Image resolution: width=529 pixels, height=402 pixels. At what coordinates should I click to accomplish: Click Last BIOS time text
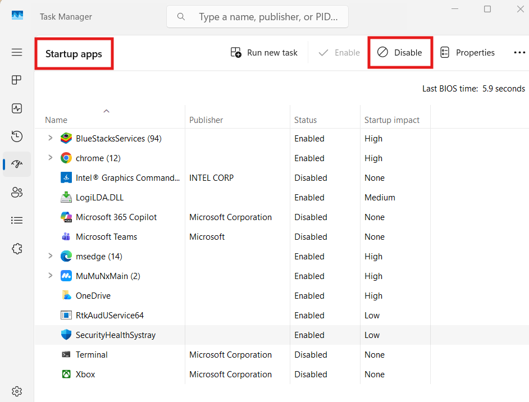[473, 89]
